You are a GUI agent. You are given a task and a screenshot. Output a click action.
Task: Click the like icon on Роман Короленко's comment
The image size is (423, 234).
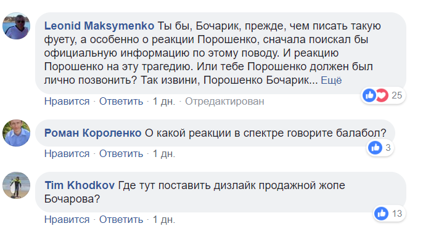click(376, 148)
